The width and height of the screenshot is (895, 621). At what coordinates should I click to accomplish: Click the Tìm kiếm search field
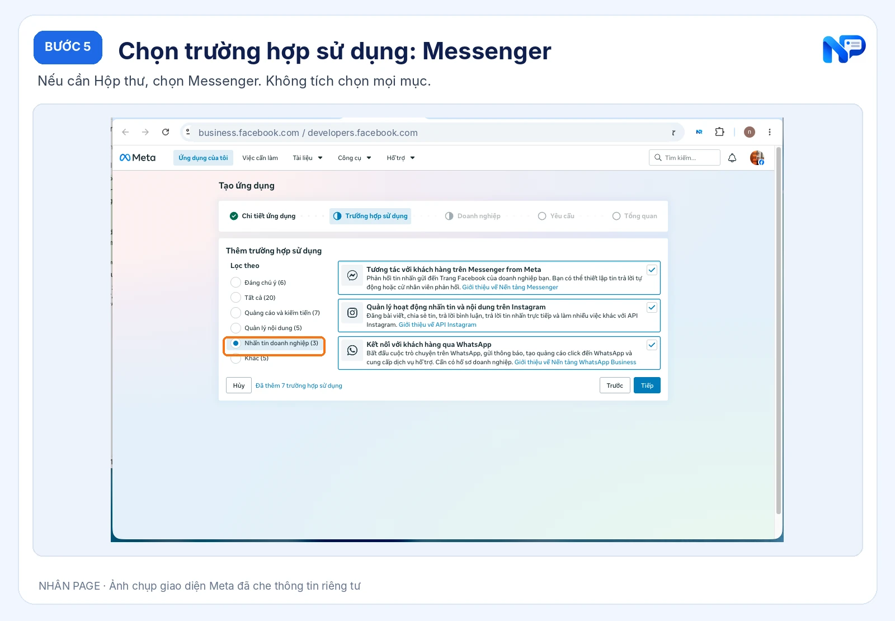(684, 158)
